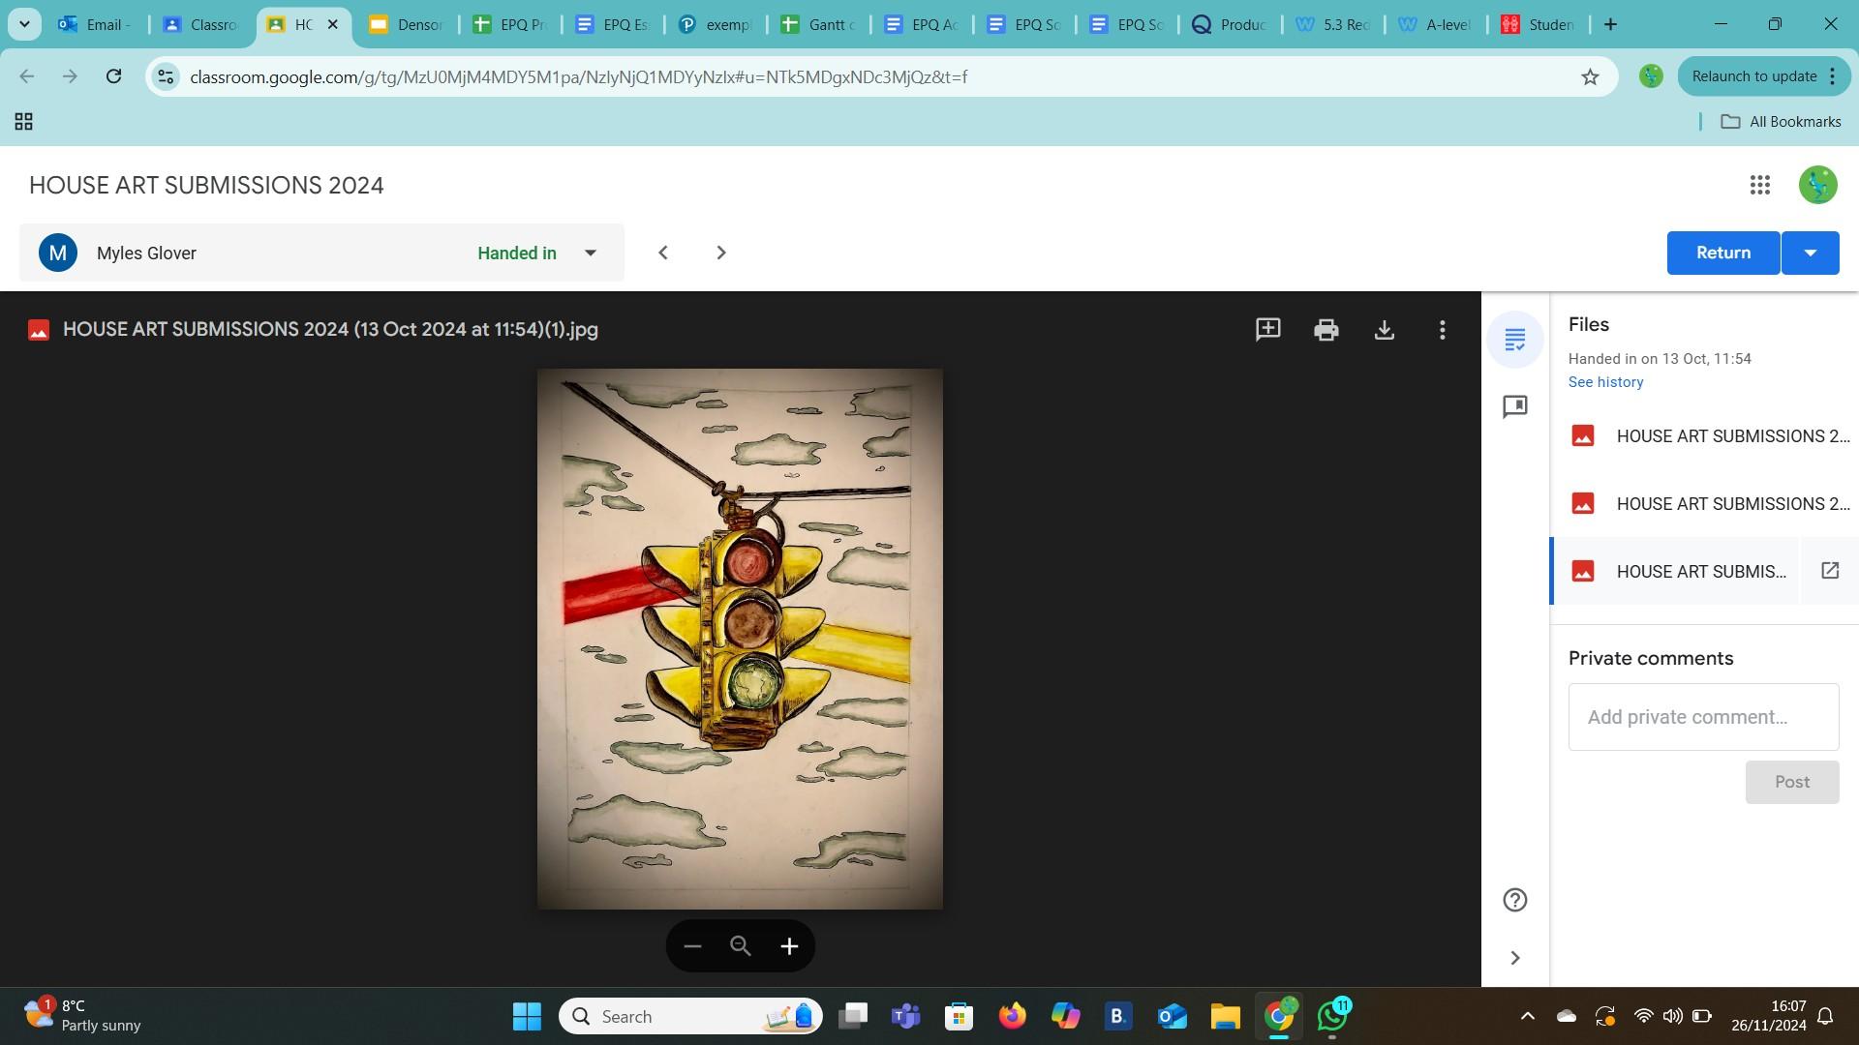Open Microsoft Store from the taskbar
The image size is (1859, 1045).
pyautogui.click(x=959, y=1016)
